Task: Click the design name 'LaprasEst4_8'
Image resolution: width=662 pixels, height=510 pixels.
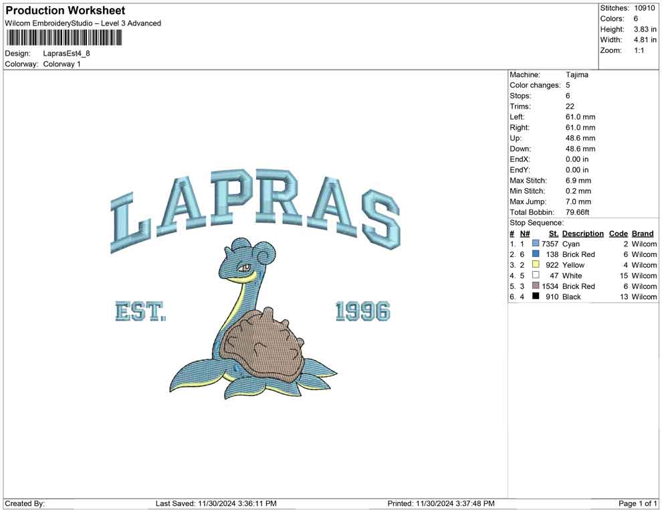Action: click(66, 54)
